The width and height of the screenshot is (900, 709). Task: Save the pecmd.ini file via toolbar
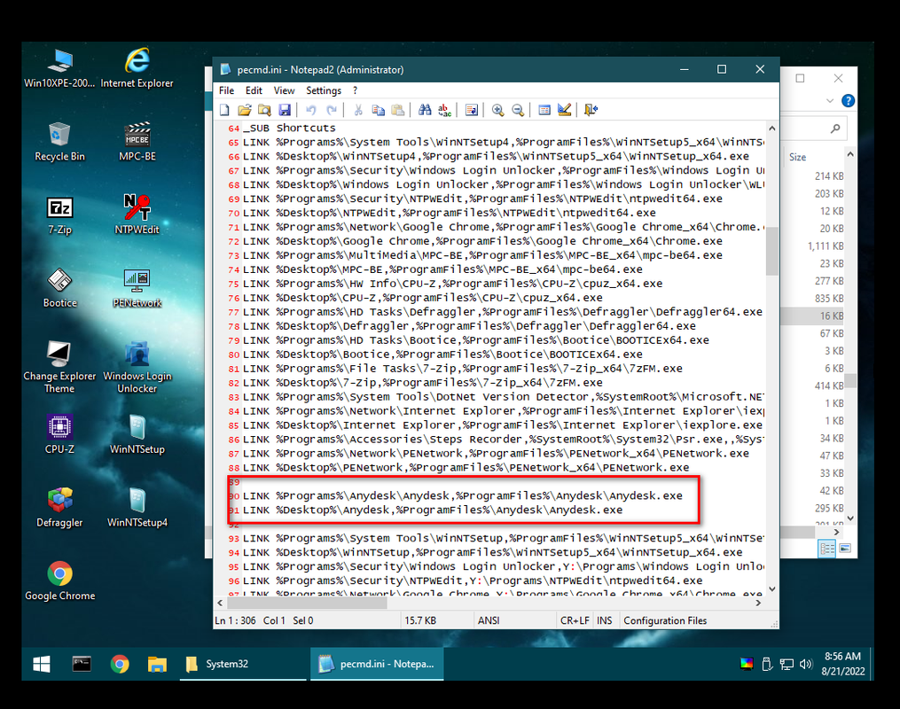click(284, 110)
